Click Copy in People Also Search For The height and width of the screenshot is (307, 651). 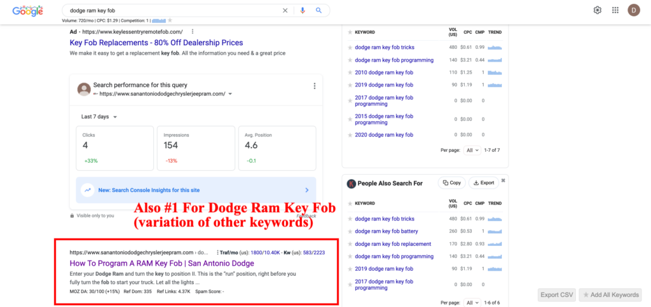click(452, 182)
